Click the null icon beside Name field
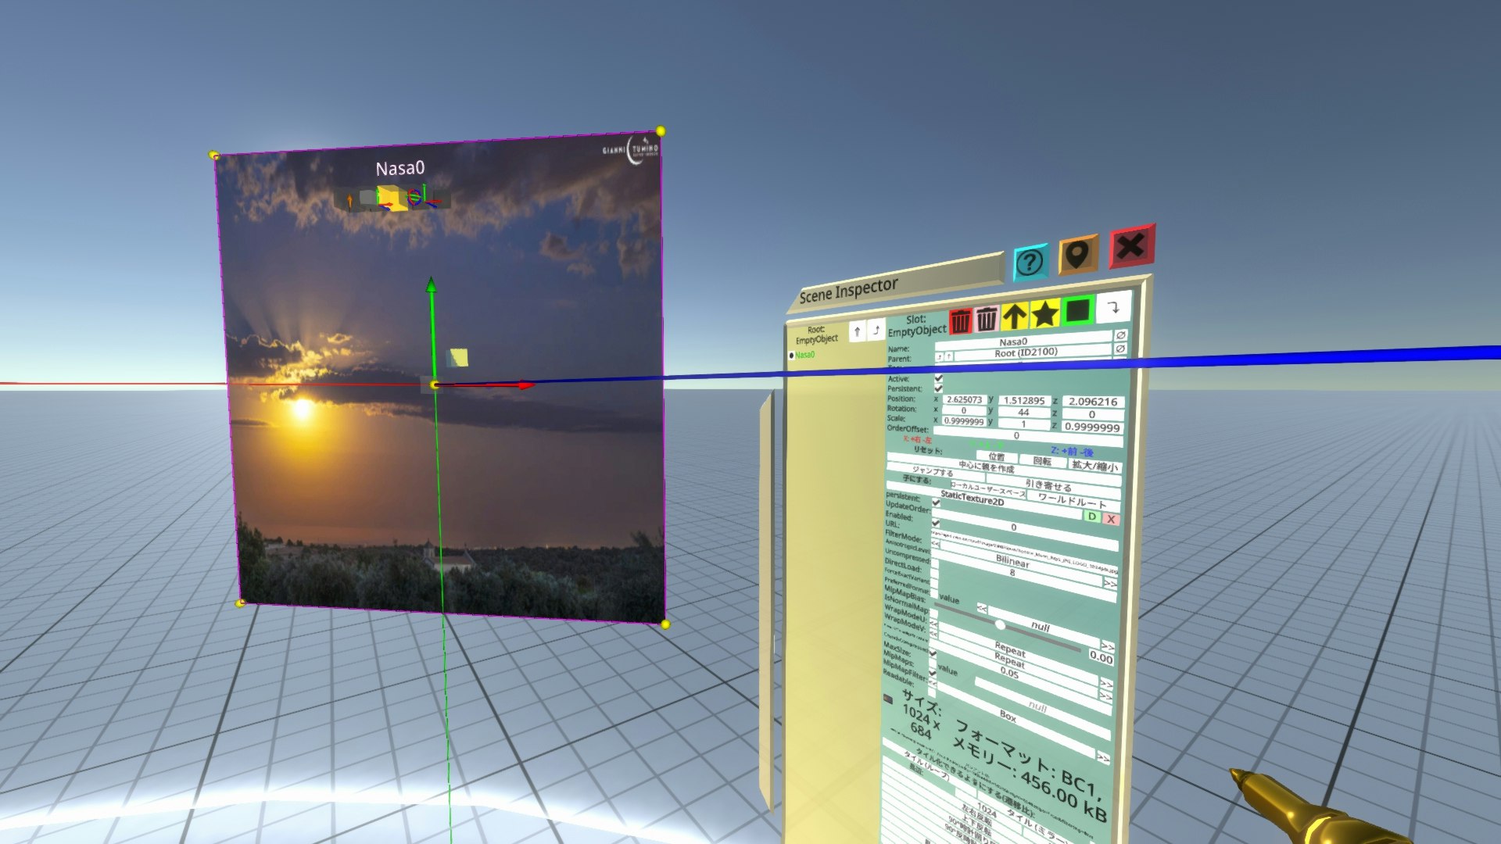The height and width of the screenshot is (844, 1501). tap(1120, 335)
